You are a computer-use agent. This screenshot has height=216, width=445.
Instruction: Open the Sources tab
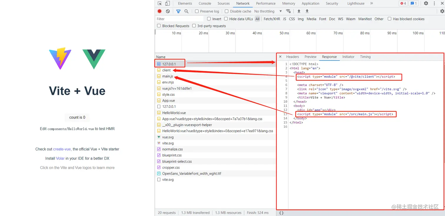click(x=224, y=4)
